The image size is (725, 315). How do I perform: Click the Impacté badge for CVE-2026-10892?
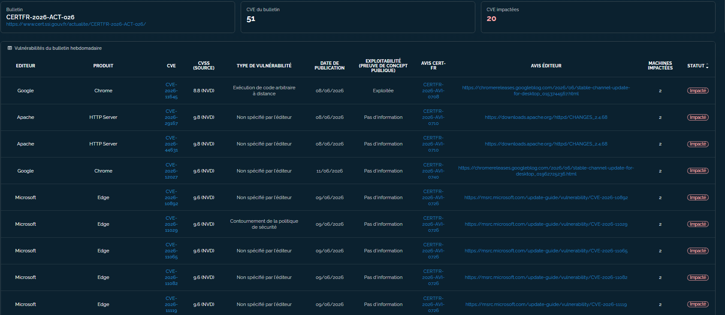(698, 197)
